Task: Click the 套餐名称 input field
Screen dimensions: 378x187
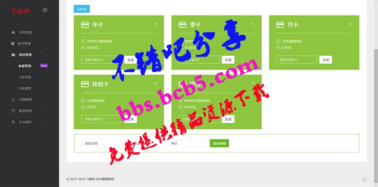Action: 102,144
